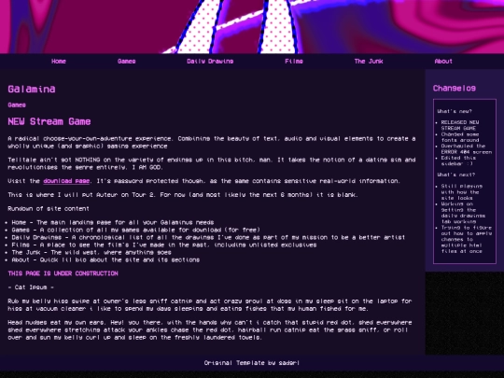Click the "Daily Drawings - A chronological list" list item
The height and width of the screenshot is (378, 504).
[208, 237]
